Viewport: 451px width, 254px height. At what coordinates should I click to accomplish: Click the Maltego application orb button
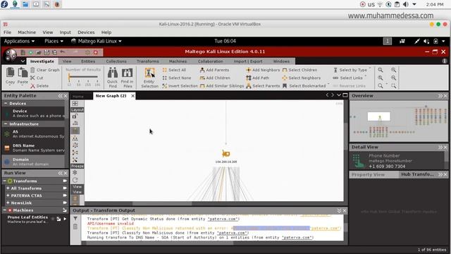click(11, 55)
